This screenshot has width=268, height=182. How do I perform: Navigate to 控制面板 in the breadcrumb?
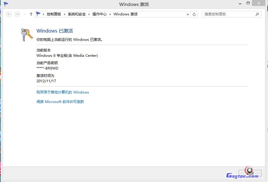click(54, 14)
